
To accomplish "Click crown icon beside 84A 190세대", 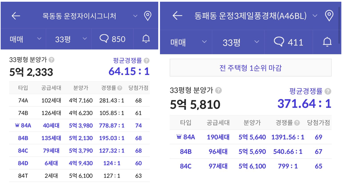I will click(179, 137).
